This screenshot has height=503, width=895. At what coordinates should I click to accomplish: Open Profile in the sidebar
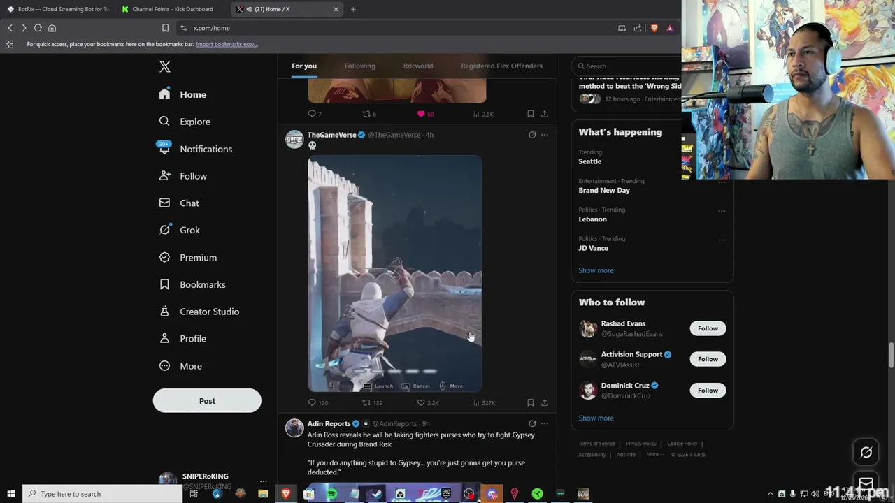tap(182, 339)
